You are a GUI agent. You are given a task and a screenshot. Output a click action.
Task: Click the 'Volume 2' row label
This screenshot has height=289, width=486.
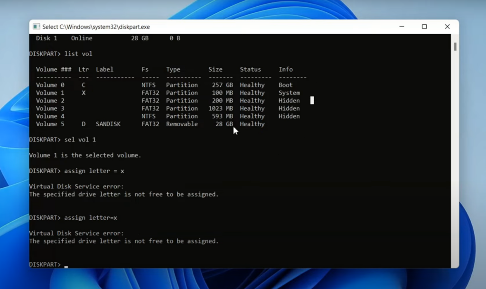[x=50, y=101]
